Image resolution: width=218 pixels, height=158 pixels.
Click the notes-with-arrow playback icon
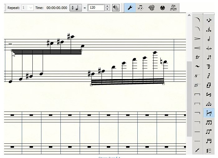(140, 8)
